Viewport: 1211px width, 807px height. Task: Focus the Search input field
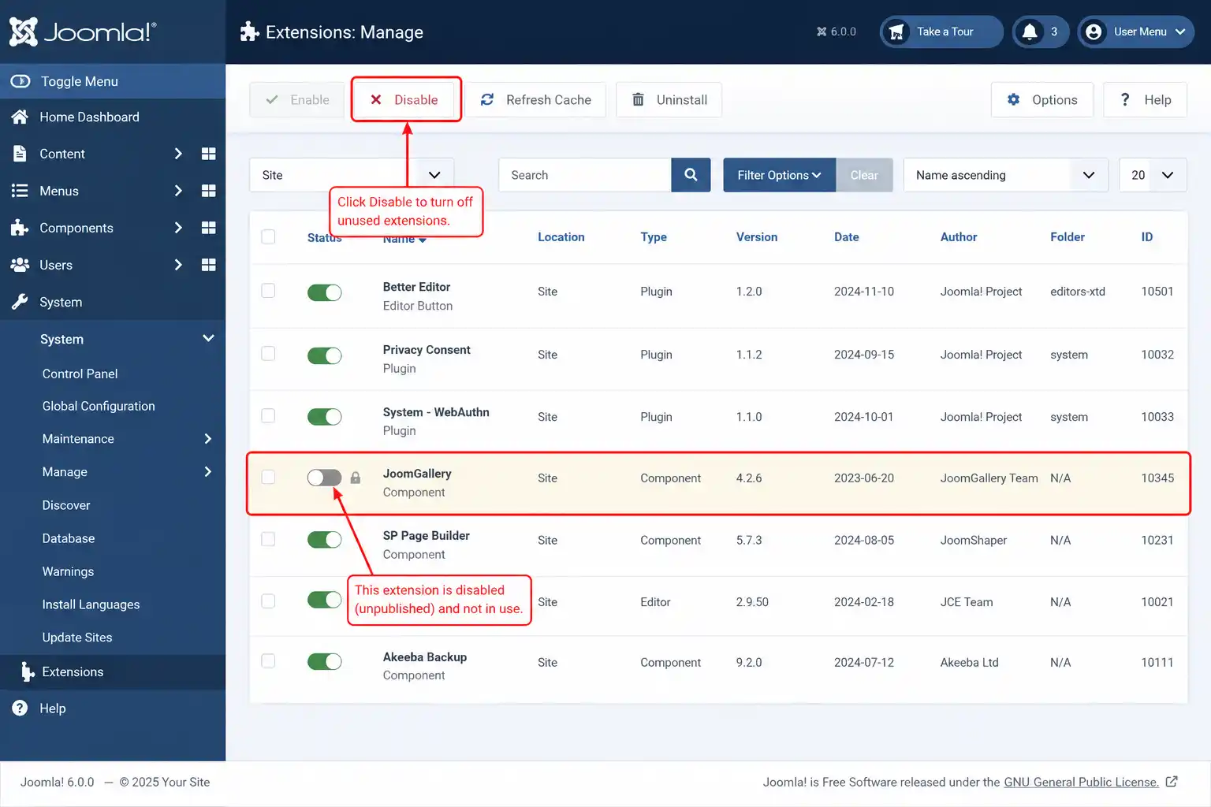585,175
